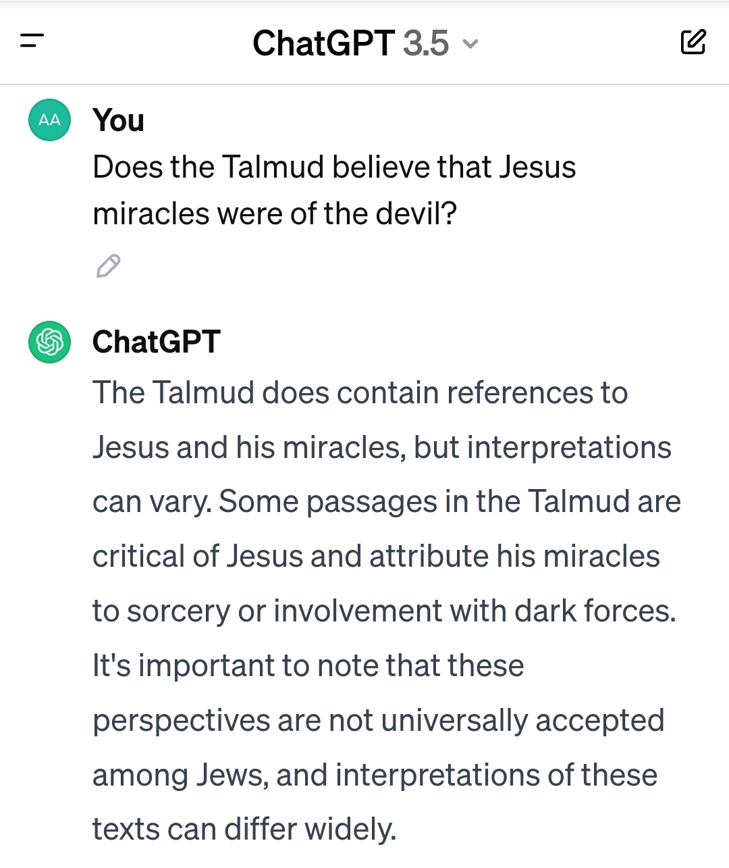Tap line 'Jesus and his miracles, but interpretations'
Image resolution: width=729 pixels, height=868 pixels.
(382, 447)
